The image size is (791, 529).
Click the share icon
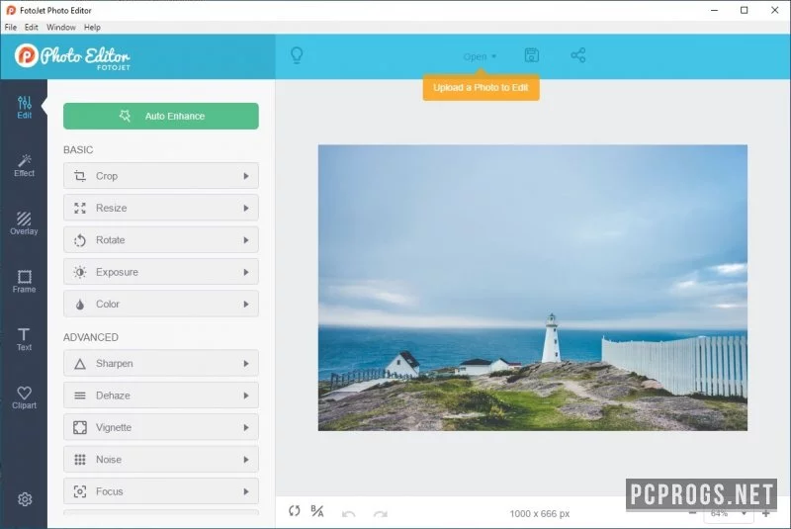(578, 55)
